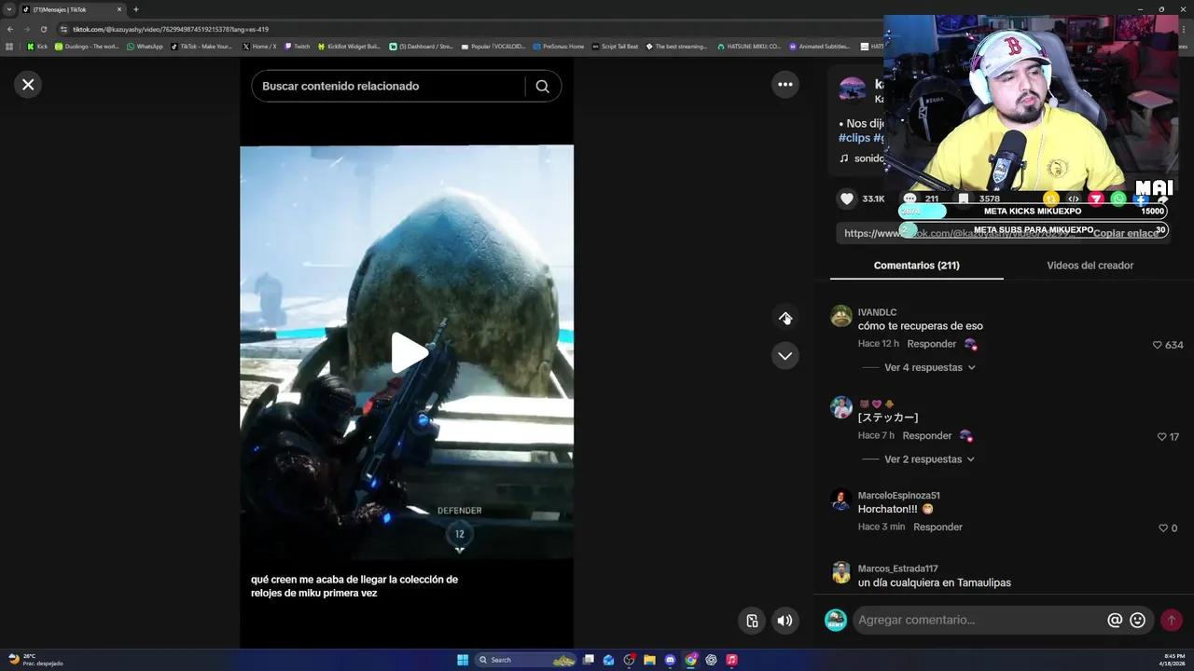Open File Explorer from the taskbar

coord(649,660)
